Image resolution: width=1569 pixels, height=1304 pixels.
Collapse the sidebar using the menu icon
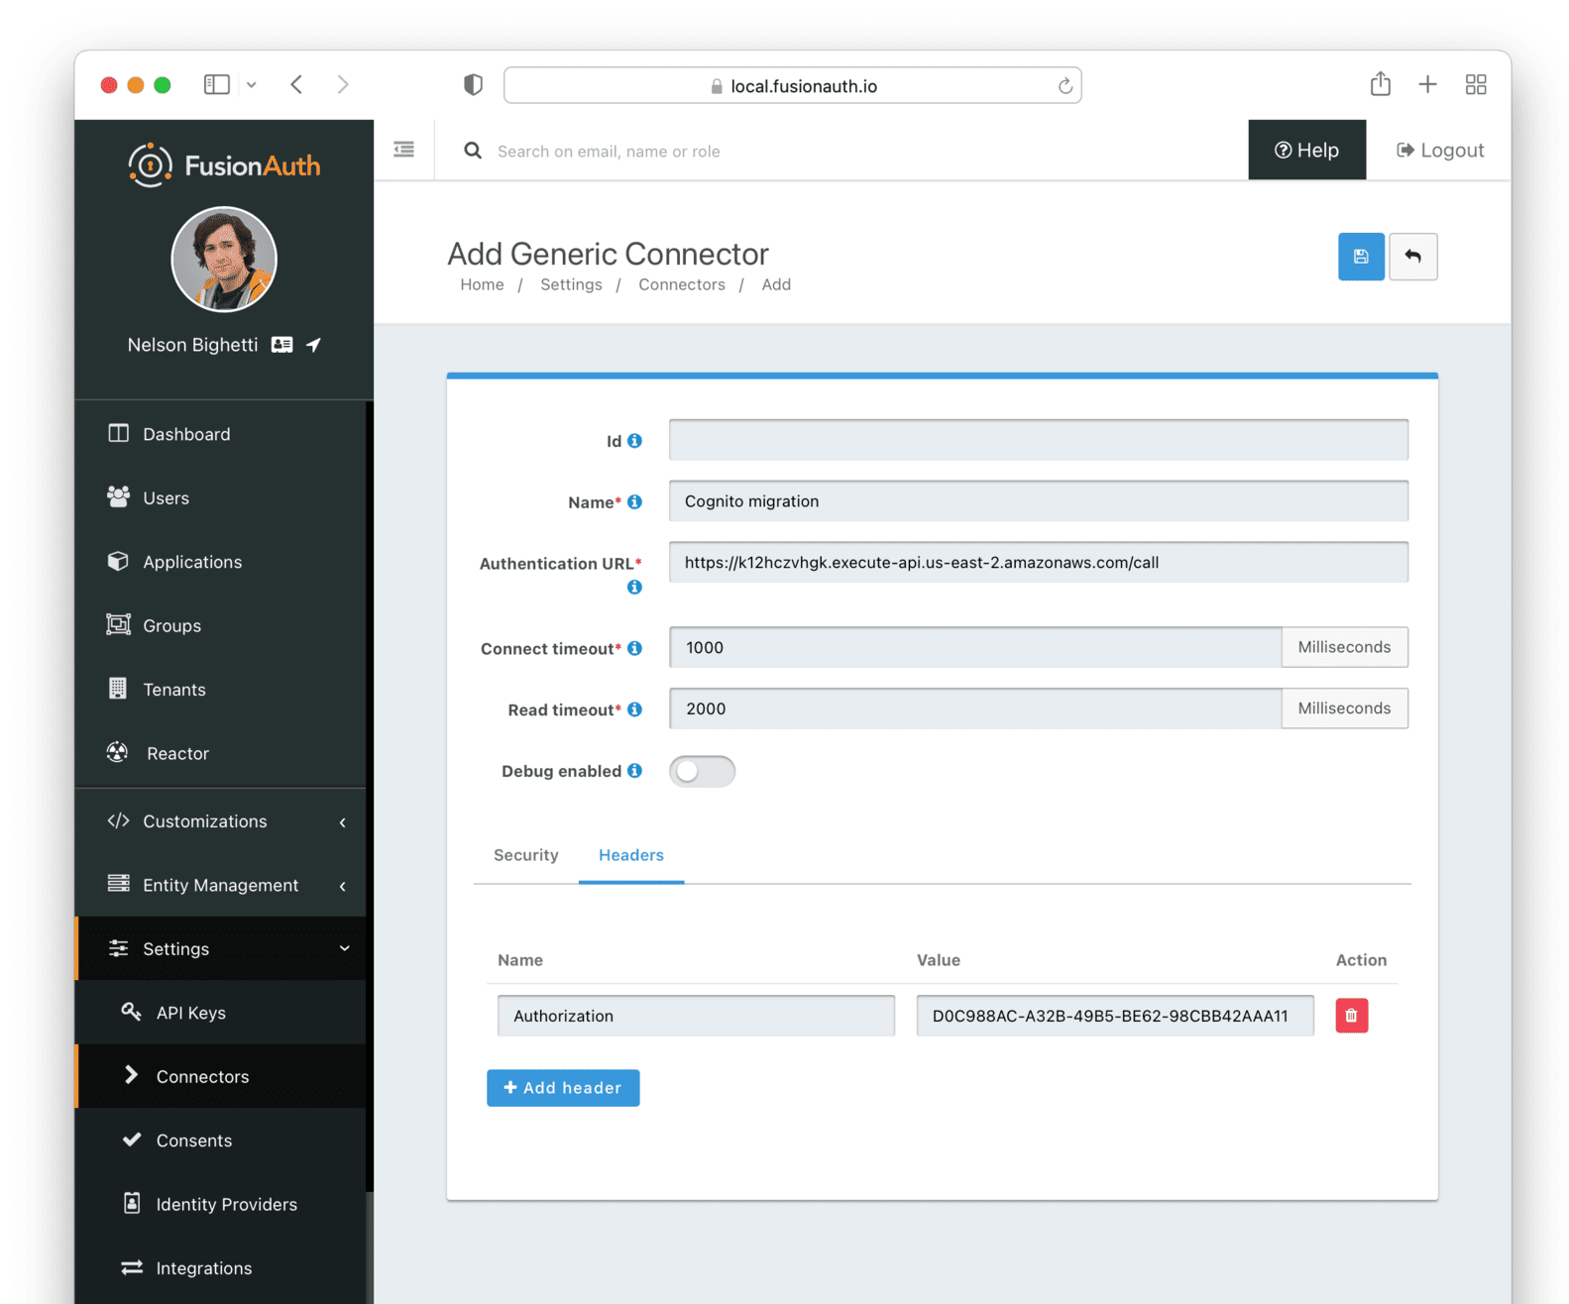click(x=403, y=150)
